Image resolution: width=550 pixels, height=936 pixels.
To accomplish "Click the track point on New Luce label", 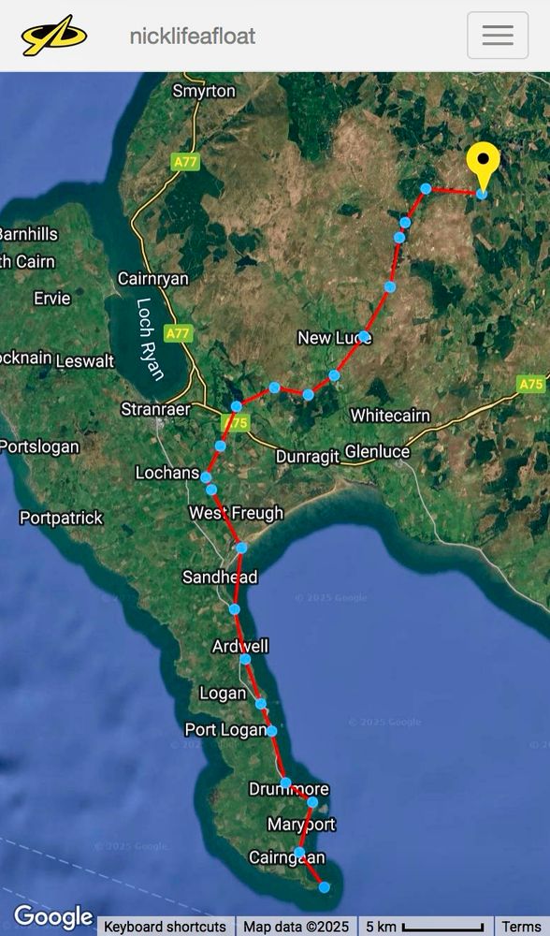I will point(363,336).
